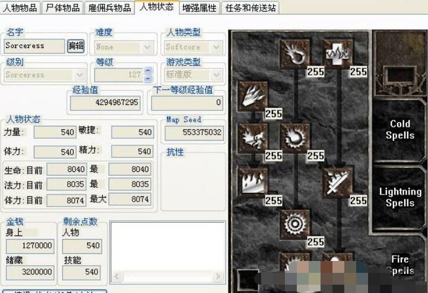Click the 体力 最大 field 8074
This screenshot has height=293, width=428.
[130, 199]
